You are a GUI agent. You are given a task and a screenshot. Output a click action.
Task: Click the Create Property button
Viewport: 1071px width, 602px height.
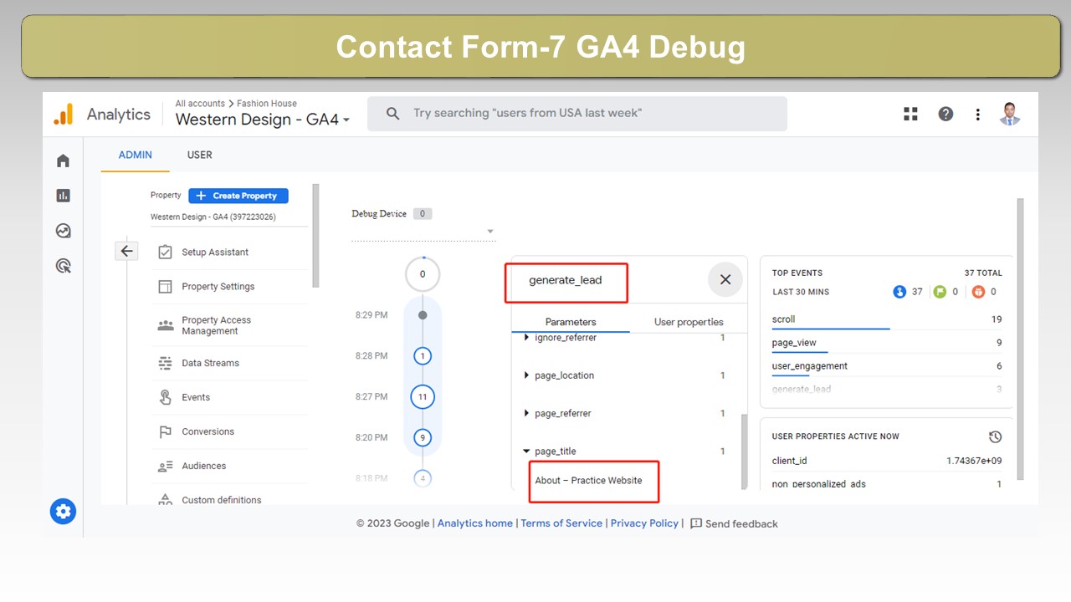238,196
